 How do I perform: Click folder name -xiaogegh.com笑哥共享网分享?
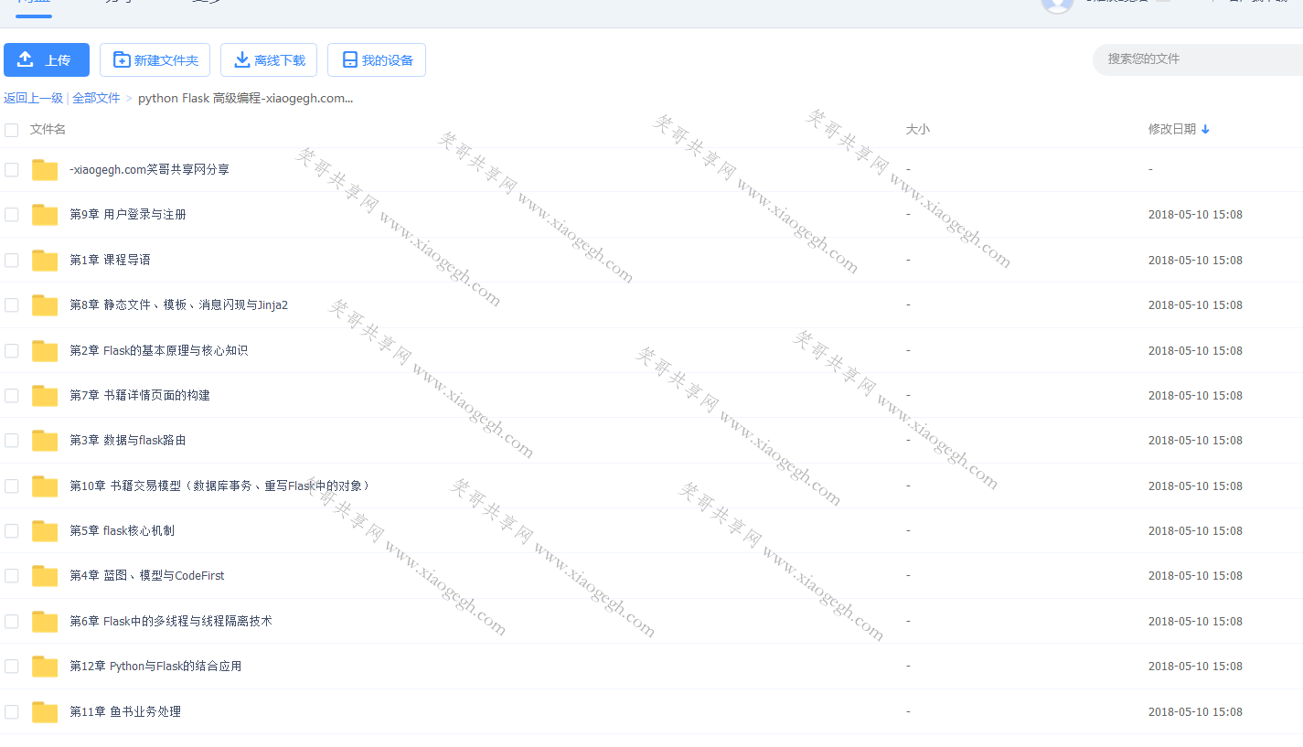pos(150,169)
